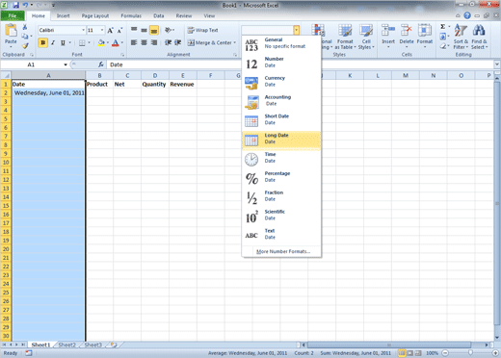
Task: Click the fill color bucket swatch
Action: coord(101,42)
